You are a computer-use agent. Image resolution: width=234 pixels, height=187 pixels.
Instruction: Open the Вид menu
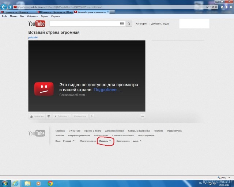[x=22, y=16]
